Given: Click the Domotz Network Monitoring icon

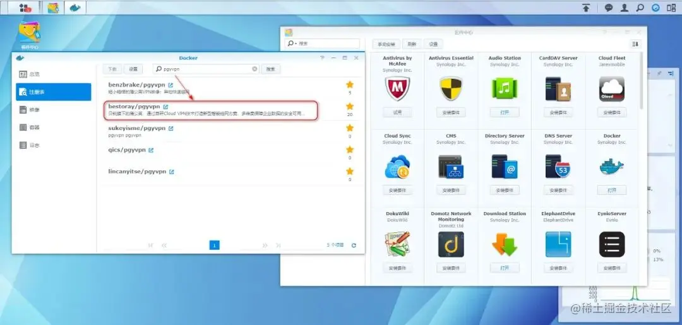Looking at the screenshot, I should 451,244.
